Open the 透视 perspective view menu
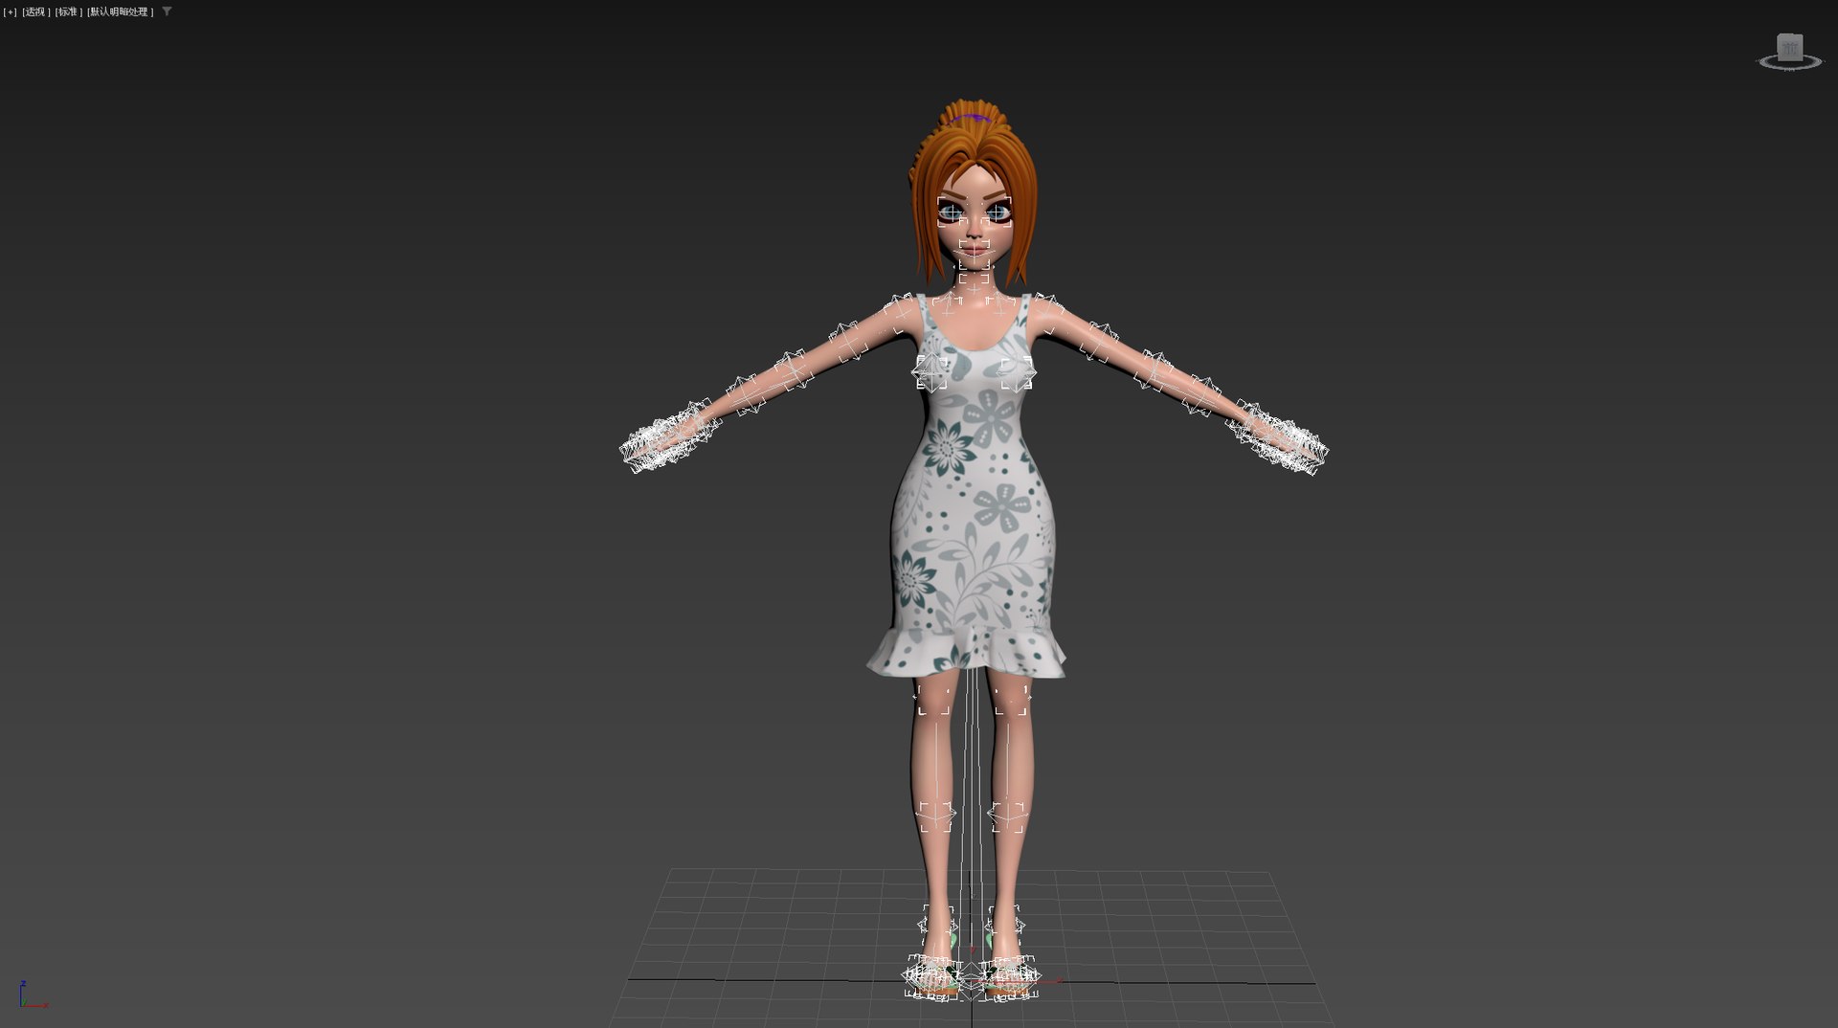 [x=36, y=12]
